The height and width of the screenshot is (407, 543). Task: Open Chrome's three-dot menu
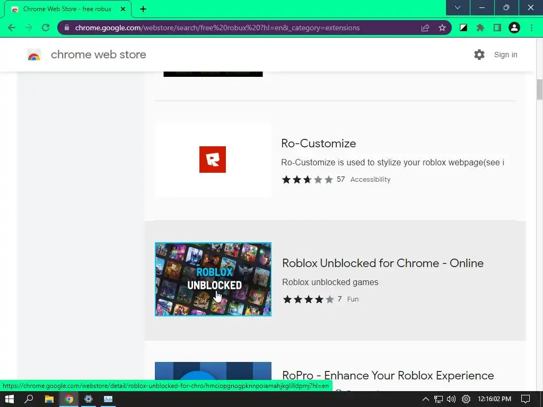click(531, 28)
